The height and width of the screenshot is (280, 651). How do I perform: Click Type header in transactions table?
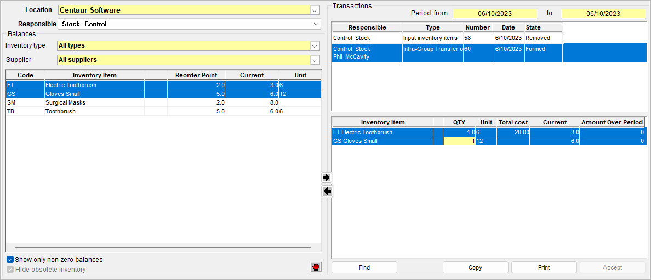pyautogui.click(x=433, y=27)
